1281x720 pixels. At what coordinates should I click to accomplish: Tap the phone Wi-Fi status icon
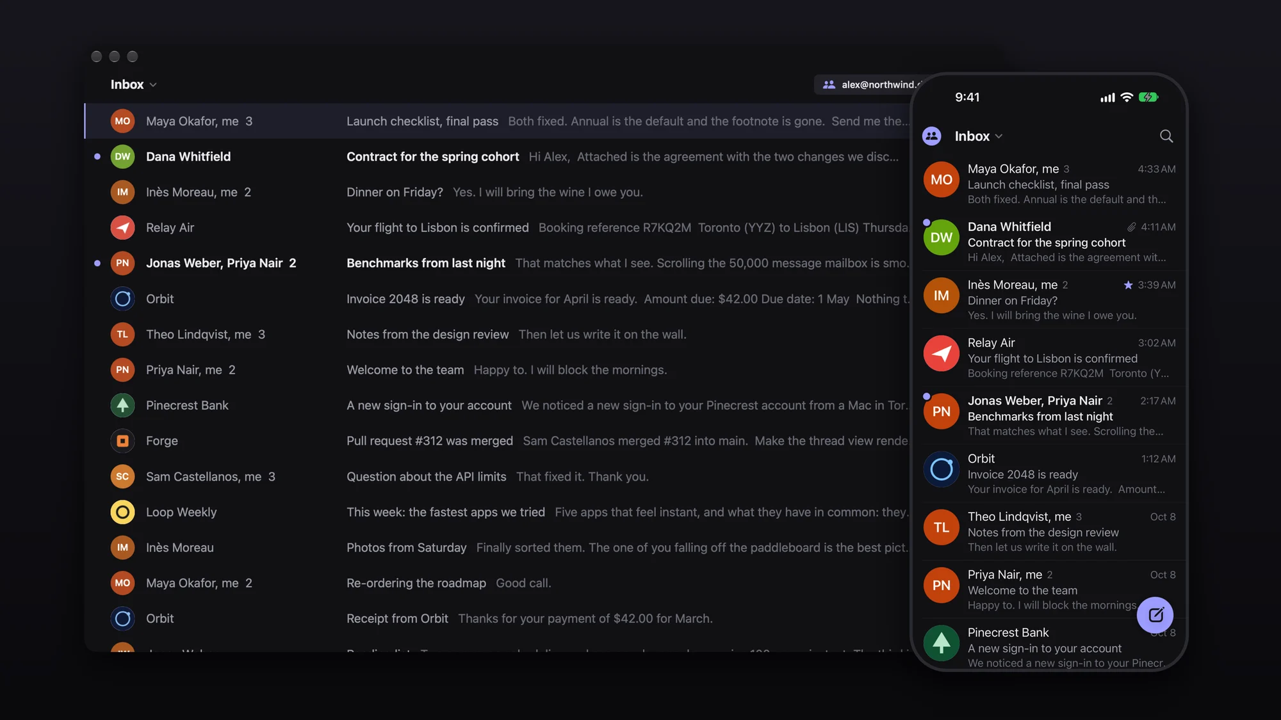[1127, 97]
